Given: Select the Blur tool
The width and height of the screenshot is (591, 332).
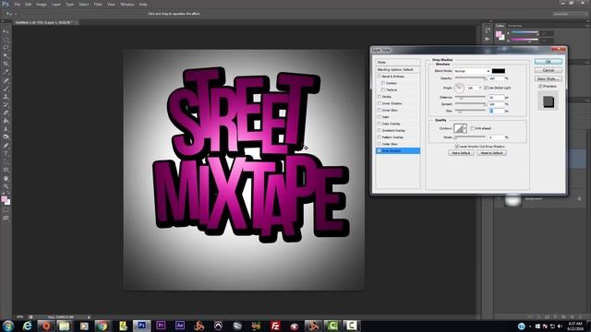Looking at the screenshot, I should [6, 129].
